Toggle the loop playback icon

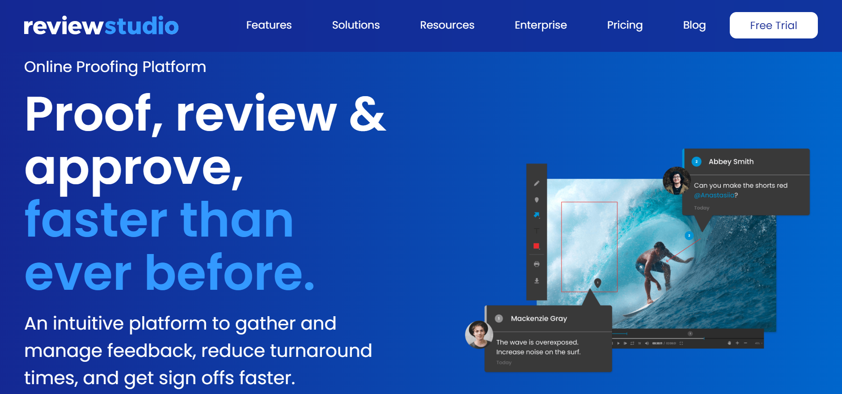tap(632, 343)
